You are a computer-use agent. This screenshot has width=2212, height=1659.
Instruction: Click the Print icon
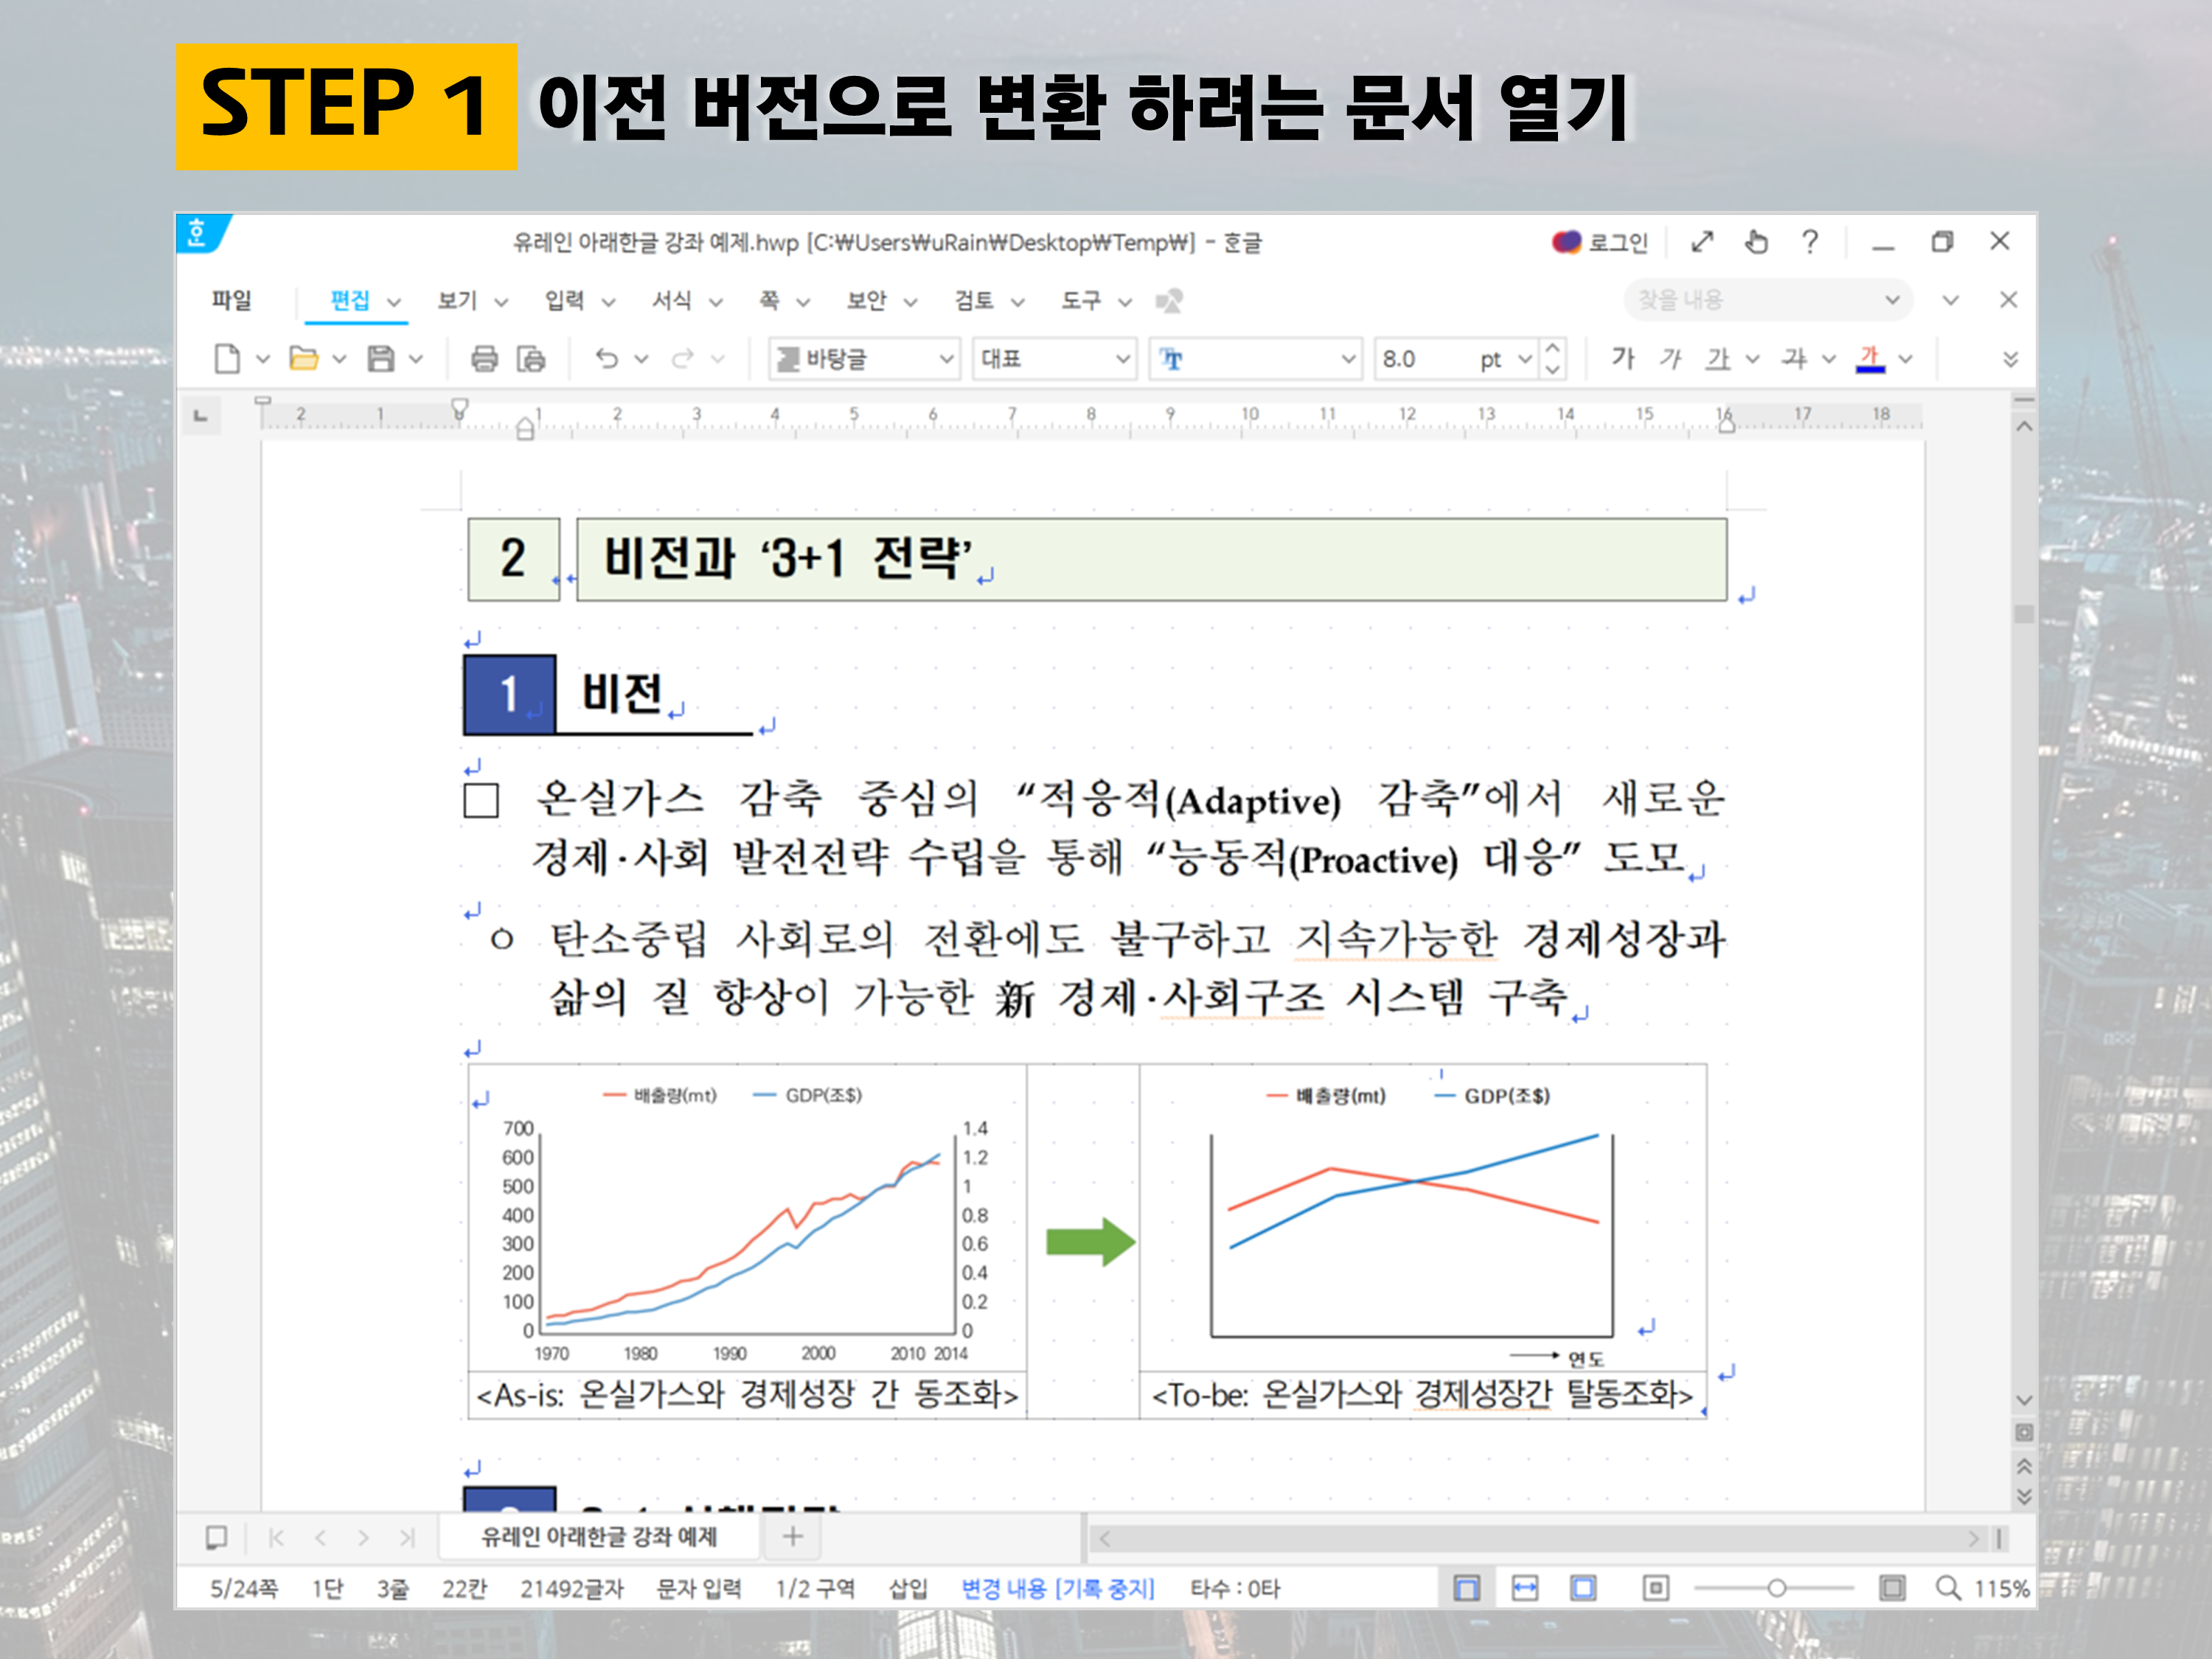point(484,358)
